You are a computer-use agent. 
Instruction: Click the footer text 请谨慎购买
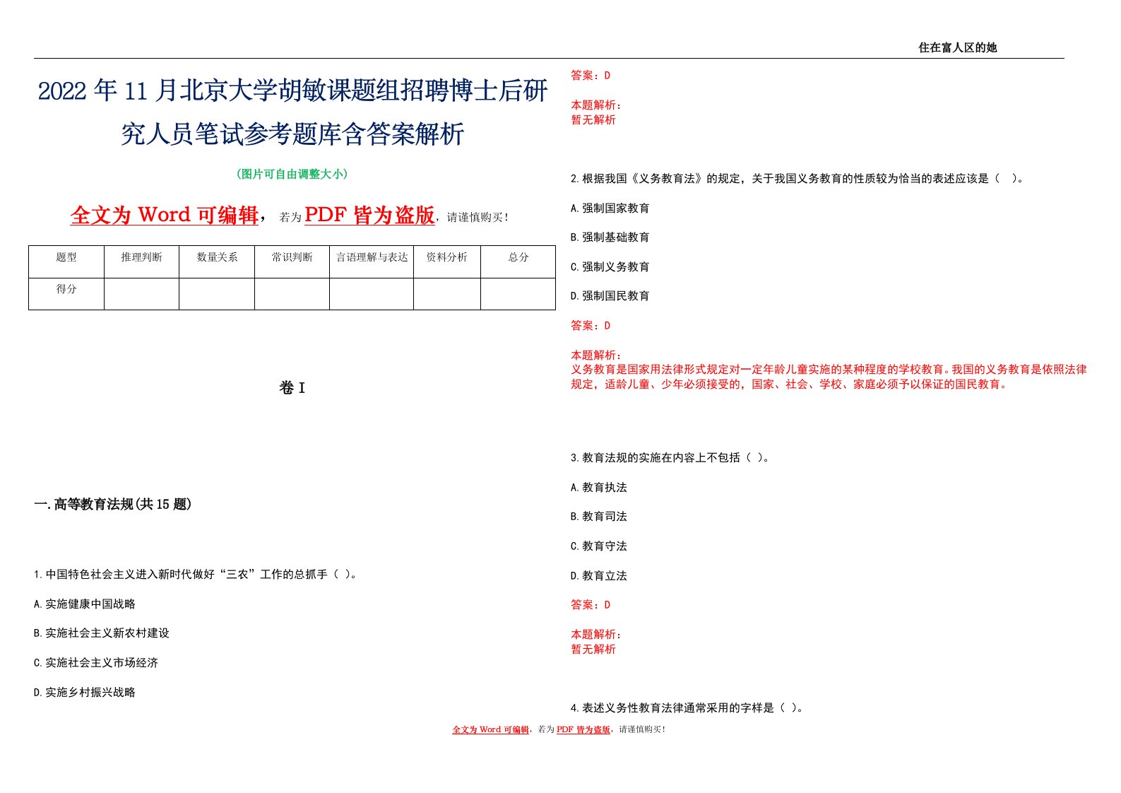(x=642, y=730)
